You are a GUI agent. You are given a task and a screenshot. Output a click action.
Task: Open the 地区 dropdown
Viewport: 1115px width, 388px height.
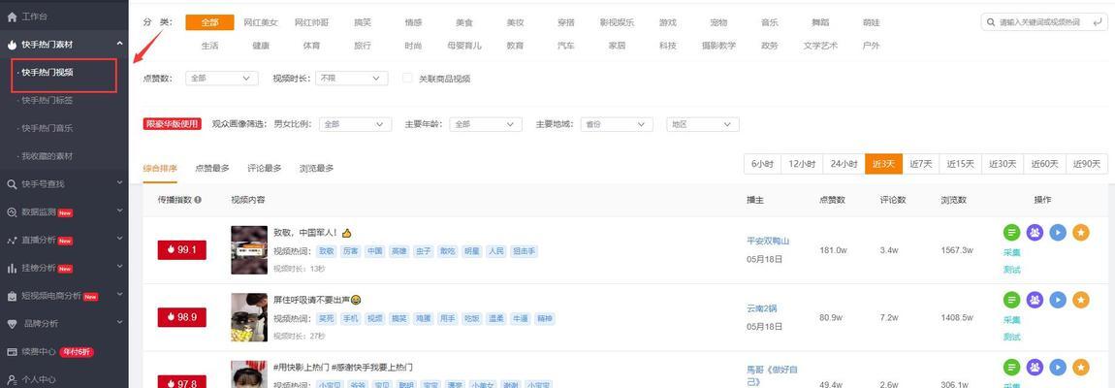(x=703, y=124)
